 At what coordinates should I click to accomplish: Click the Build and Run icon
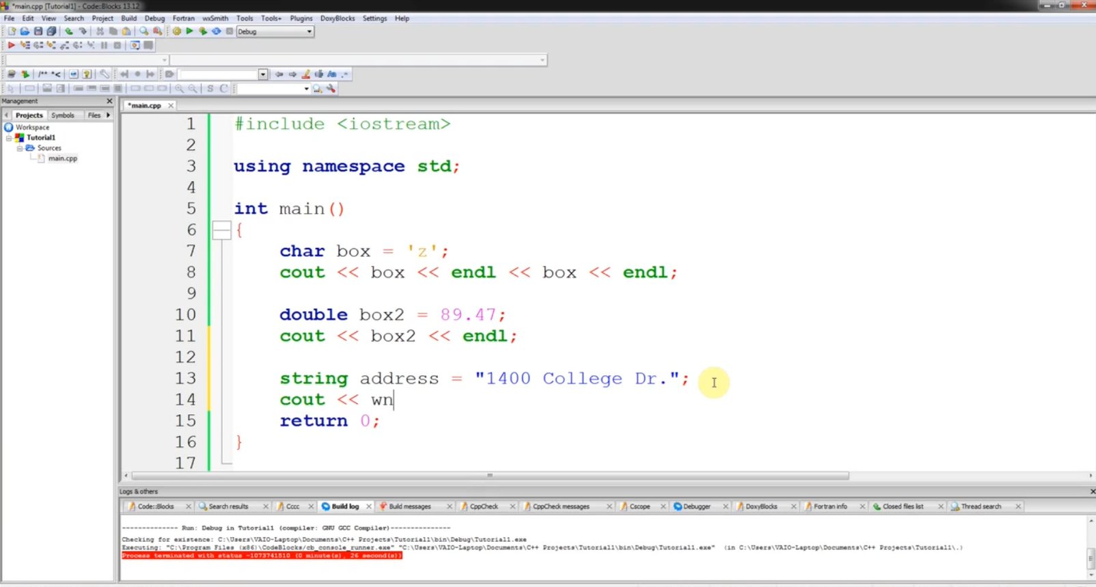203,31
